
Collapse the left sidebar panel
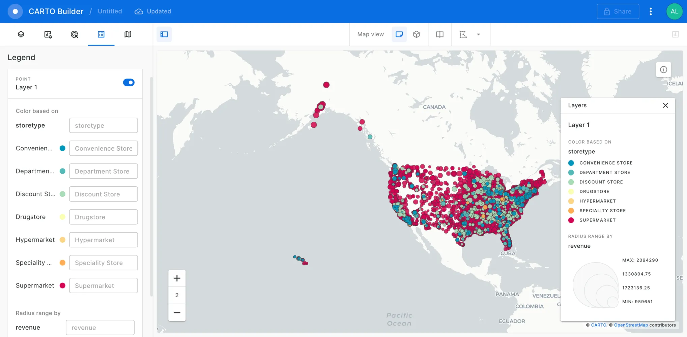coord(164,34)
